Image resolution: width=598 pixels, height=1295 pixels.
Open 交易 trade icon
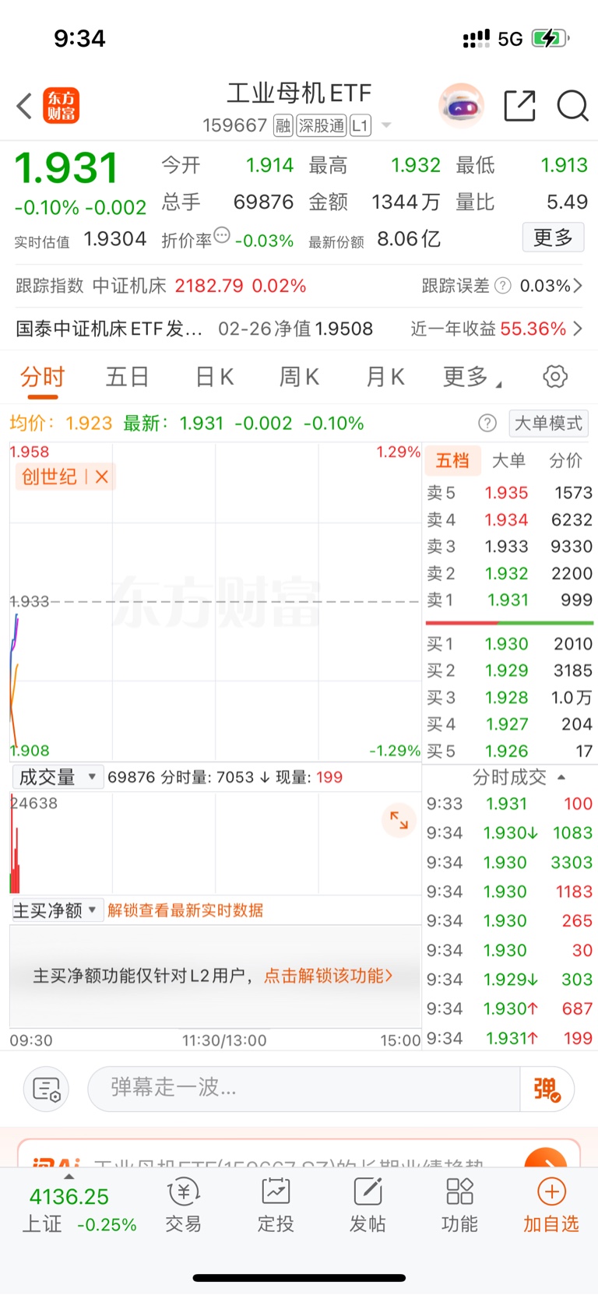(184, 1205)
